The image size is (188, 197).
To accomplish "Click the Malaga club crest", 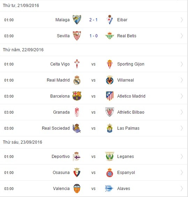I will (77, 20).
